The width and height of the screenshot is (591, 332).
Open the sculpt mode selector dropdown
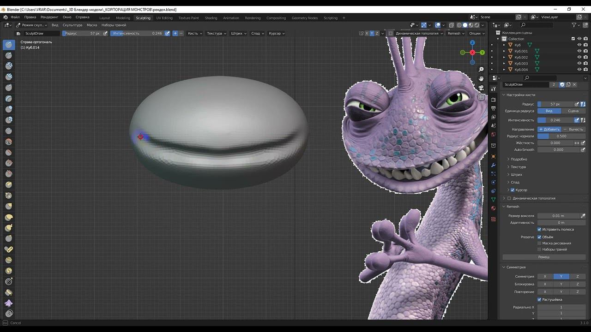point(32,25)
